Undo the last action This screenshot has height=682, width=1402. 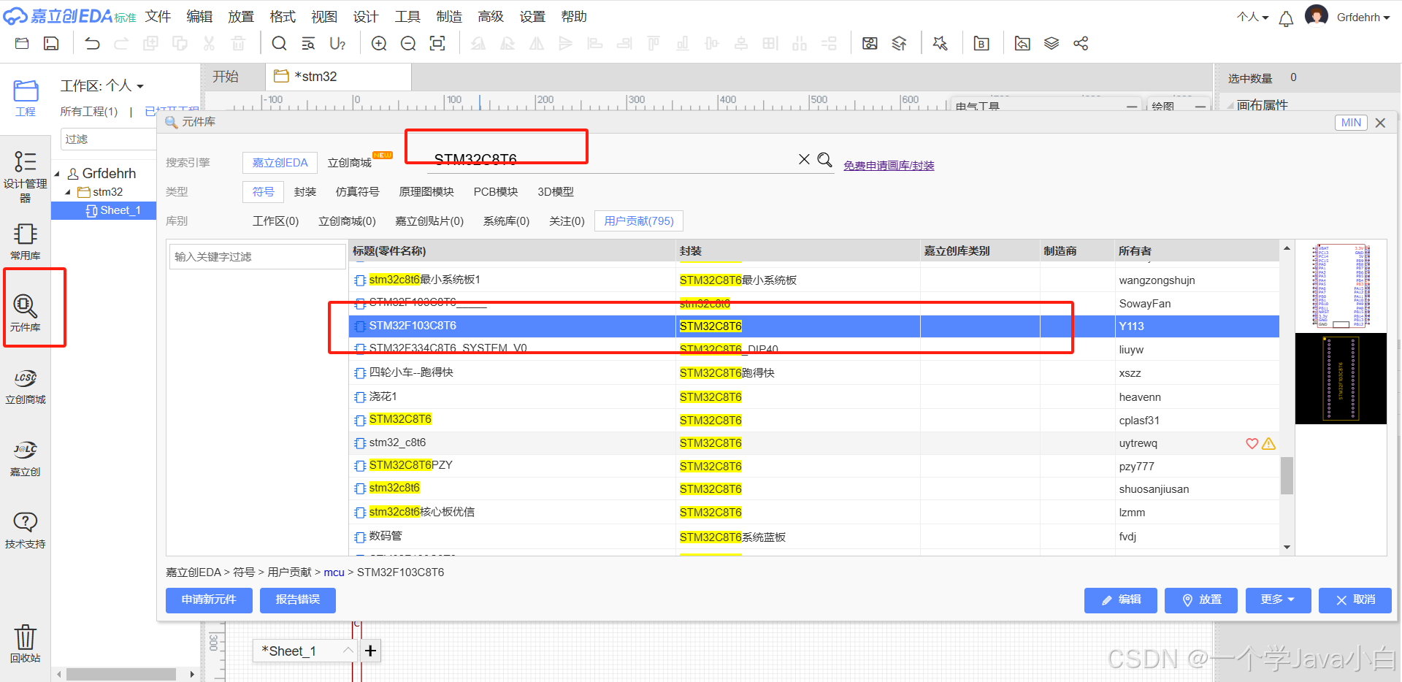[x=92, y=44]
